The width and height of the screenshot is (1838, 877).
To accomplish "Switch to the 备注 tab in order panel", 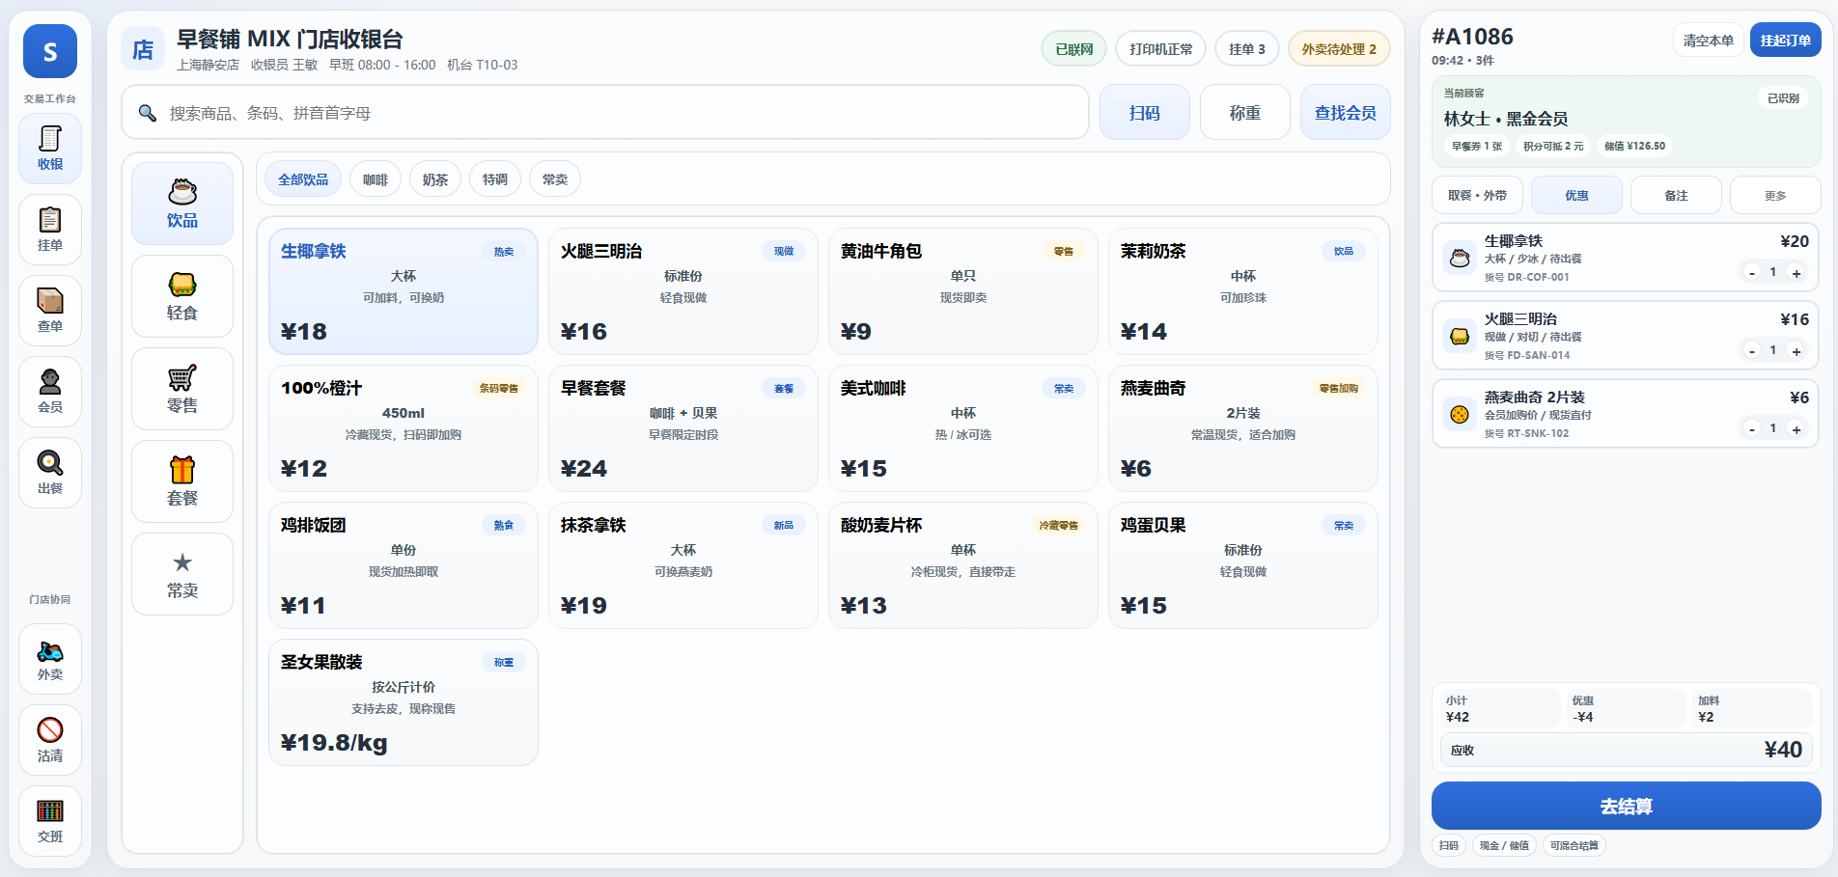I will (x=1676, y=195).
